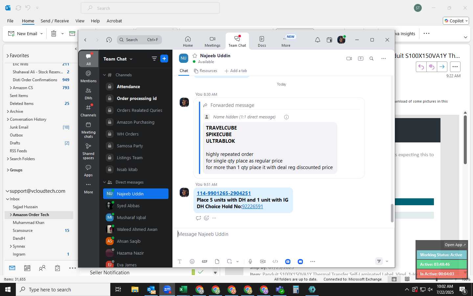Open Channels in Zoom sidebar
Screen dimensions: 473x296
88,111
